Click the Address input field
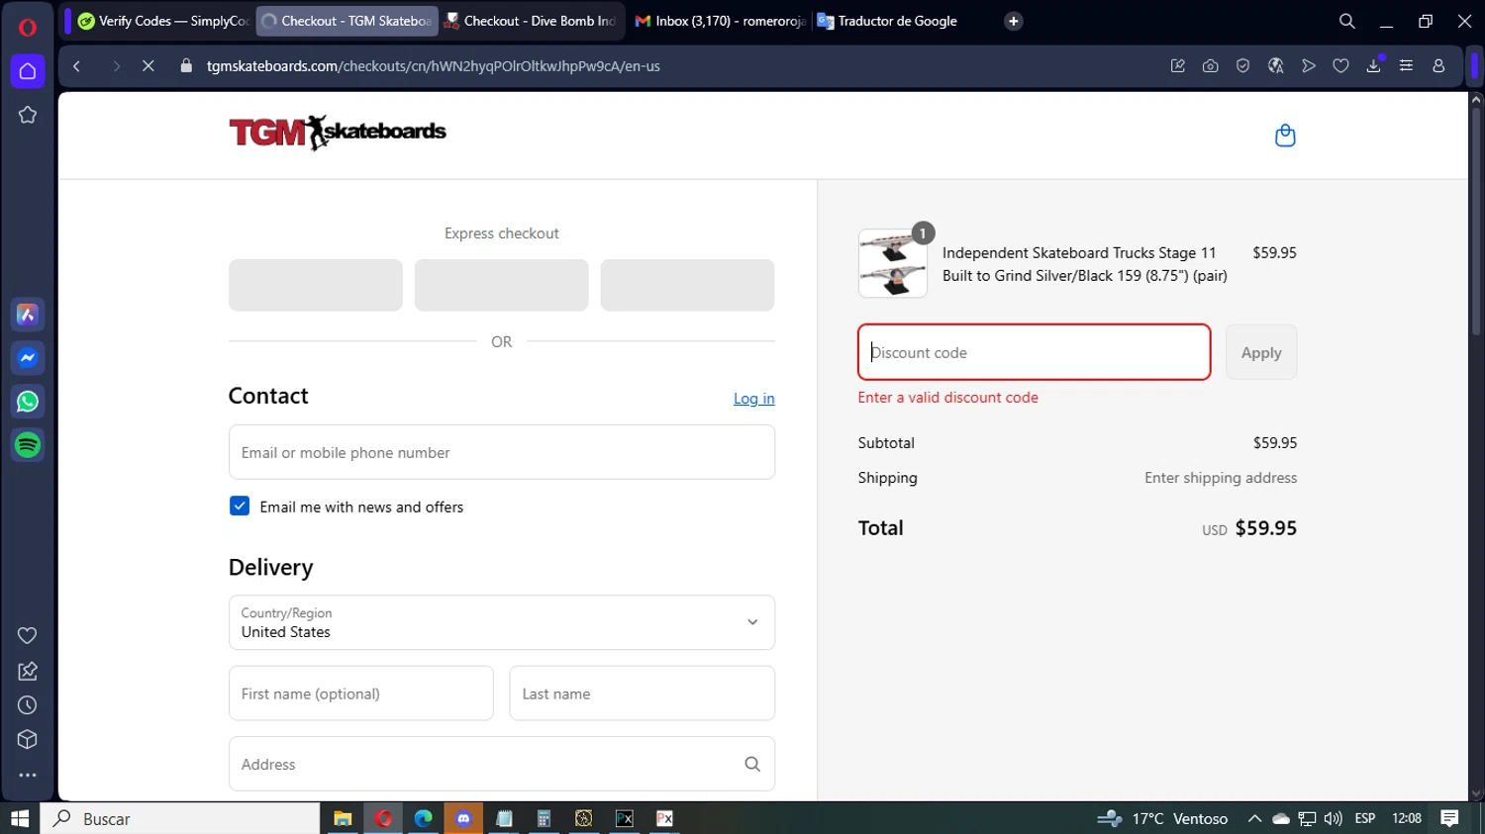This screenshot has width=1485, height=834. (x=502, y=764)
